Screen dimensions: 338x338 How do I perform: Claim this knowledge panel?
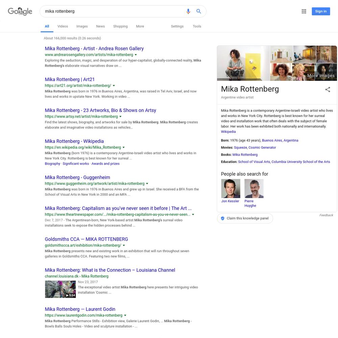[x=245, y=218]
